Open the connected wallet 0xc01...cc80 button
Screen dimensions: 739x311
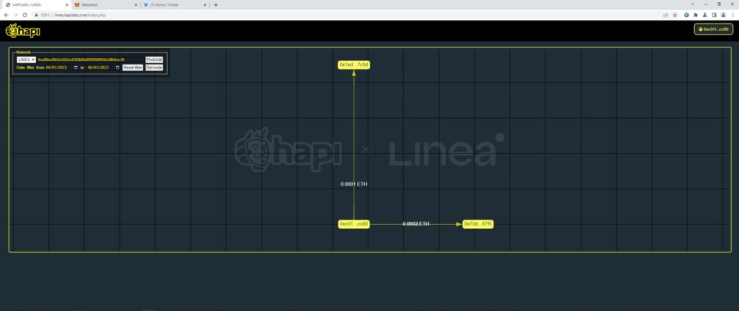(714, 29)
